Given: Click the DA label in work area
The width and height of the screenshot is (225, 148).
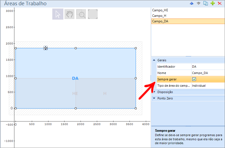Looking at the screenshot, I should coord(75,78).
